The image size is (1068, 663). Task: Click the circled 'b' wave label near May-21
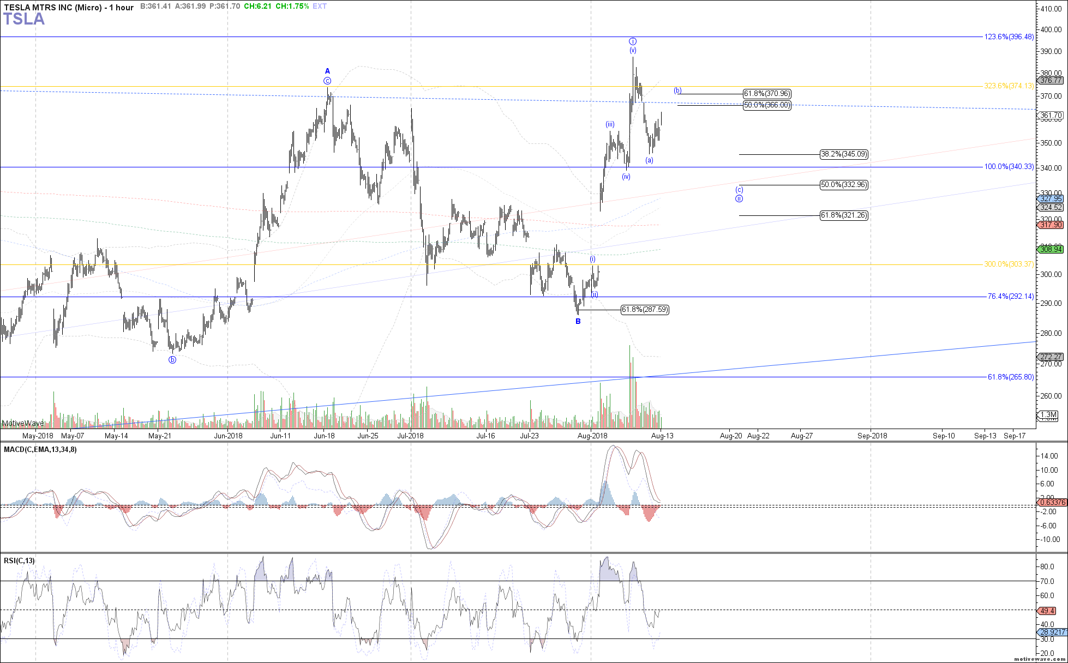point(172,359)
